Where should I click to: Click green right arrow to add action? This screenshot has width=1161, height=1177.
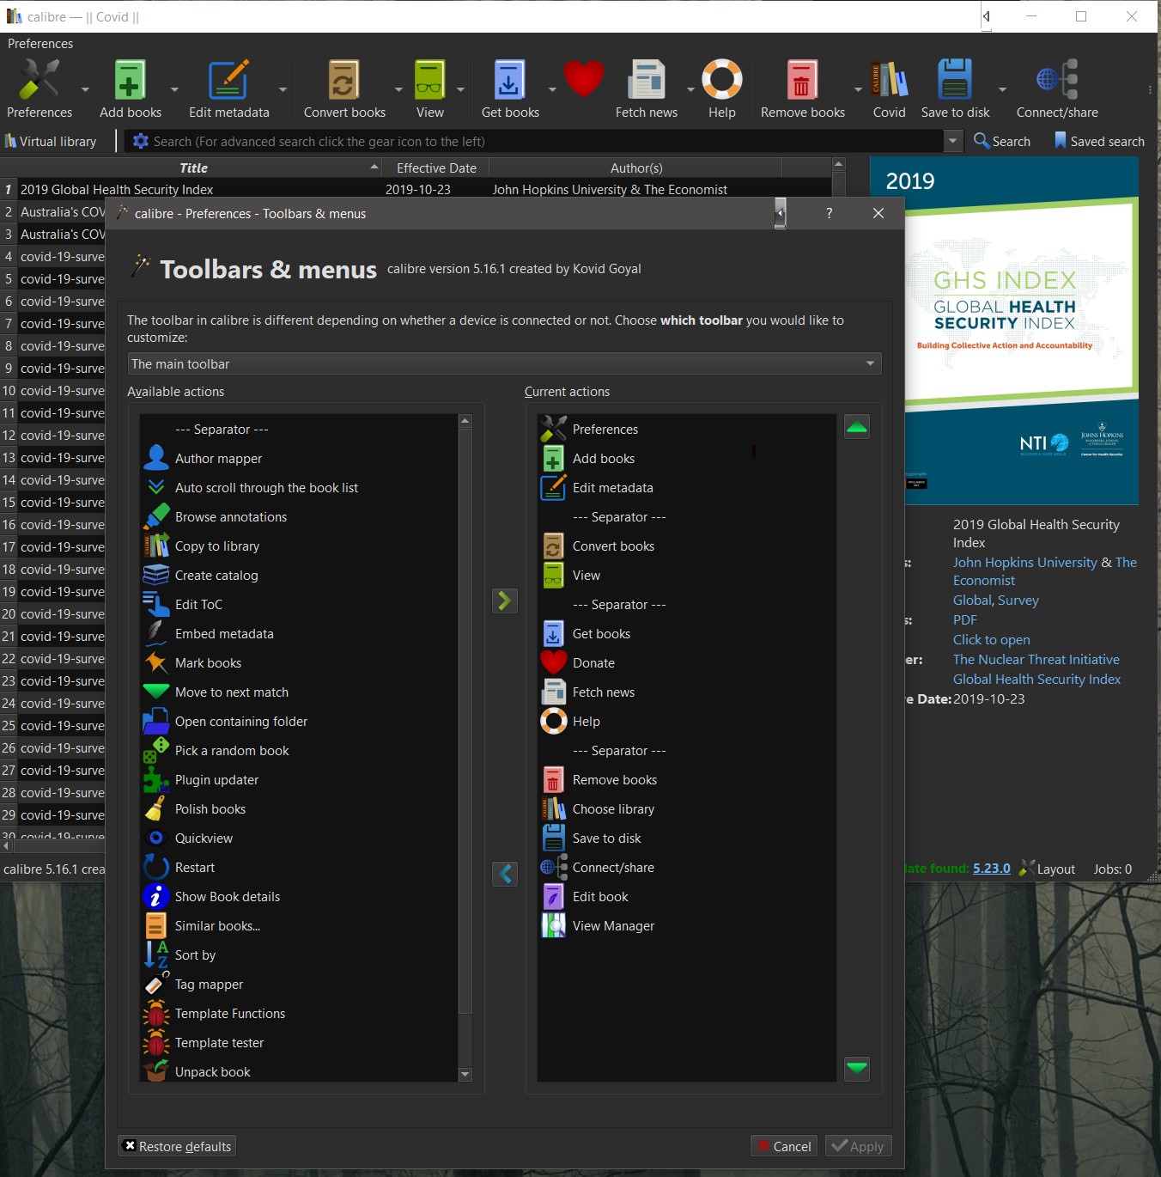click(504, 601)
